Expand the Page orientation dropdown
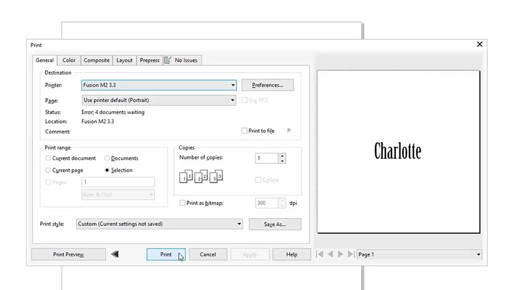The height and width of the screenshot is (290, 515). click(159, 100)
